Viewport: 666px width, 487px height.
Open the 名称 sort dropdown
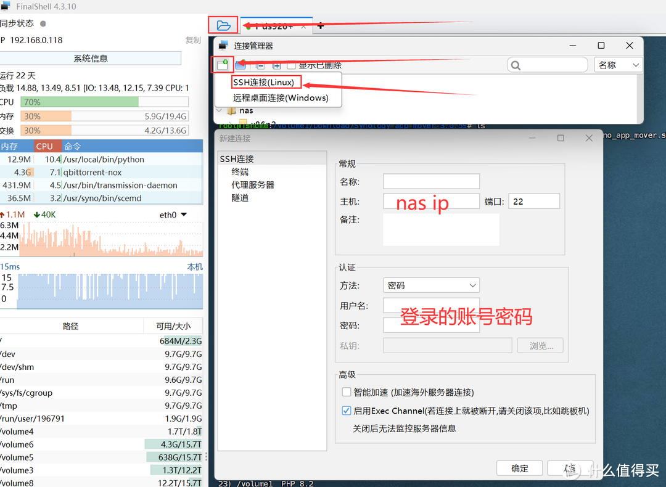click(618, 64)
